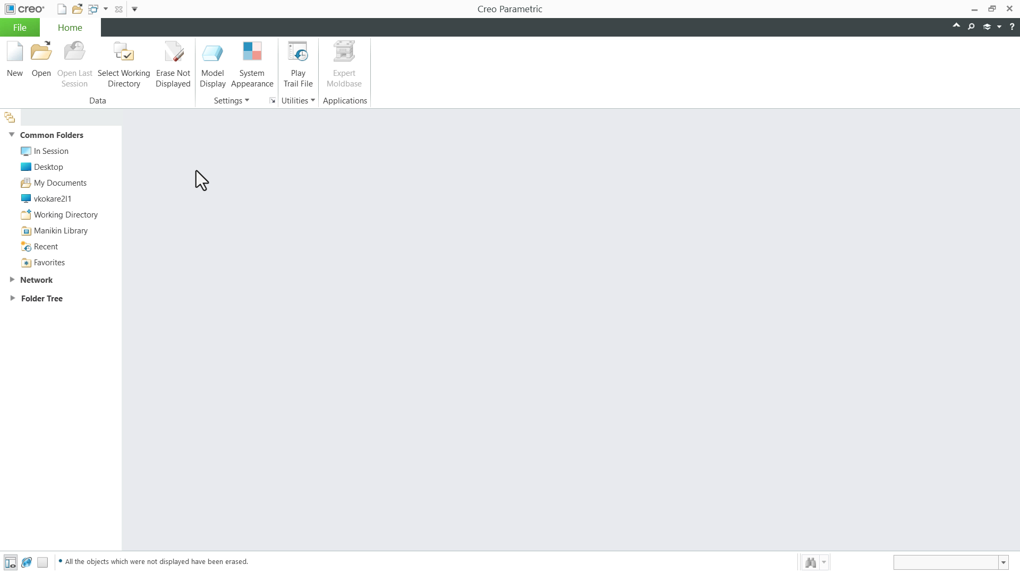Screen dimensions: 1020x573
Task: Open the learning connector graduation cap icon
Action: pos(987,27)
